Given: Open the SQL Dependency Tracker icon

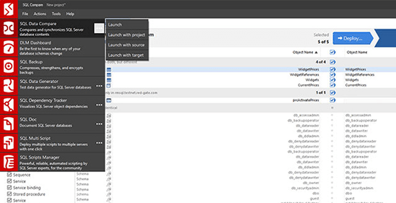Looking at the screenshot, I should coord(9,105).
